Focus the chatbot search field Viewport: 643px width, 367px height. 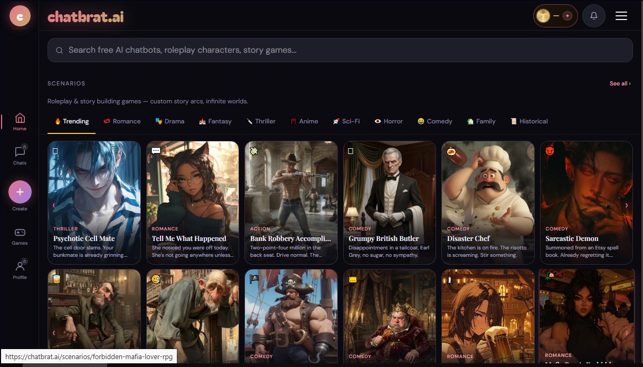click(340, 50)
